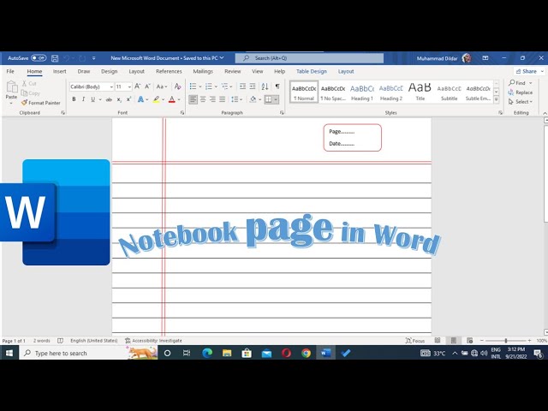The height and width of the screenshot is (411, 548).
Task: Open the font color dropdown arrow
Action: (179, 99)
